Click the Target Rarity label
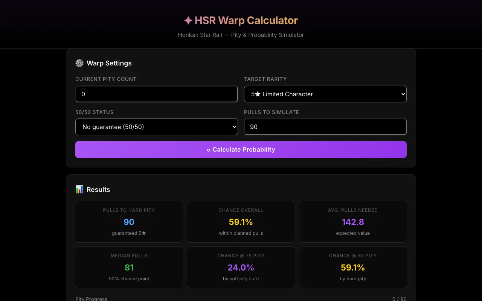Screen dimensions: 482x301 (x=265, y=79)
